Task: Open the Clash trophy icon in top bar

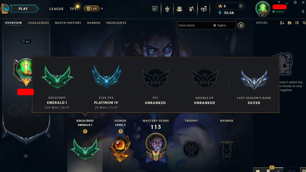Action: [x=155, y=9]
